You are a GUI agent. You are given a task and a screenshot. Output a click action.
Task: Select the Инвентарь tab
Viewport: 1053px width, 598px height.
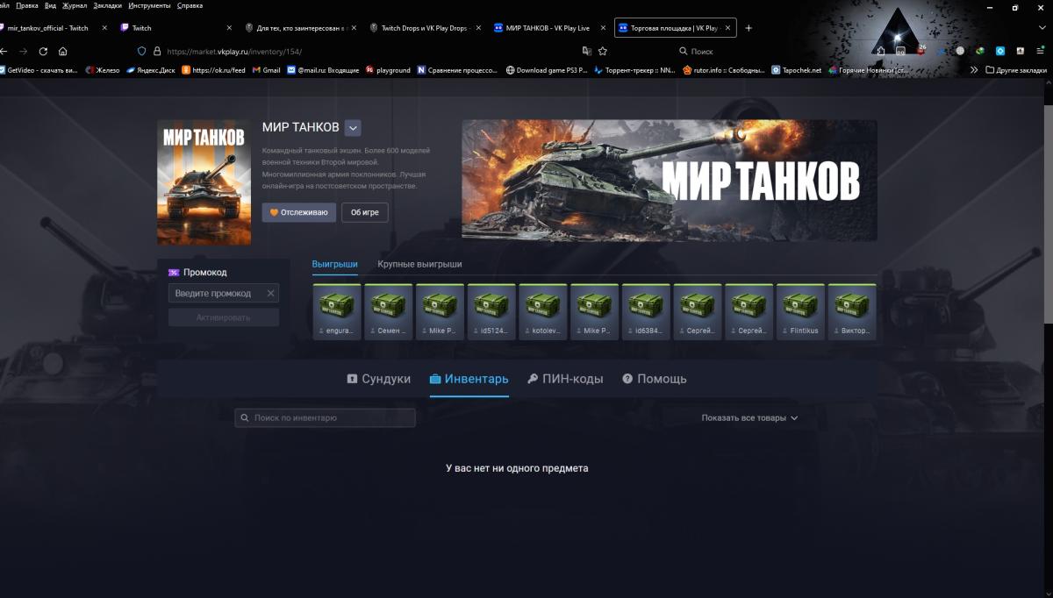(x=469, y=379)
